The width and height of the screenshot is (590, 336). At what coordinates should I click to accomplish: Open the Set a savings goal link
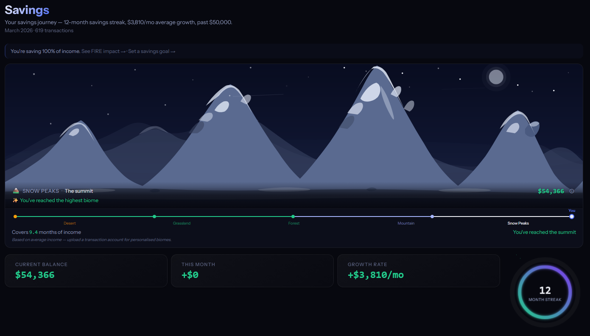point(152,51)
